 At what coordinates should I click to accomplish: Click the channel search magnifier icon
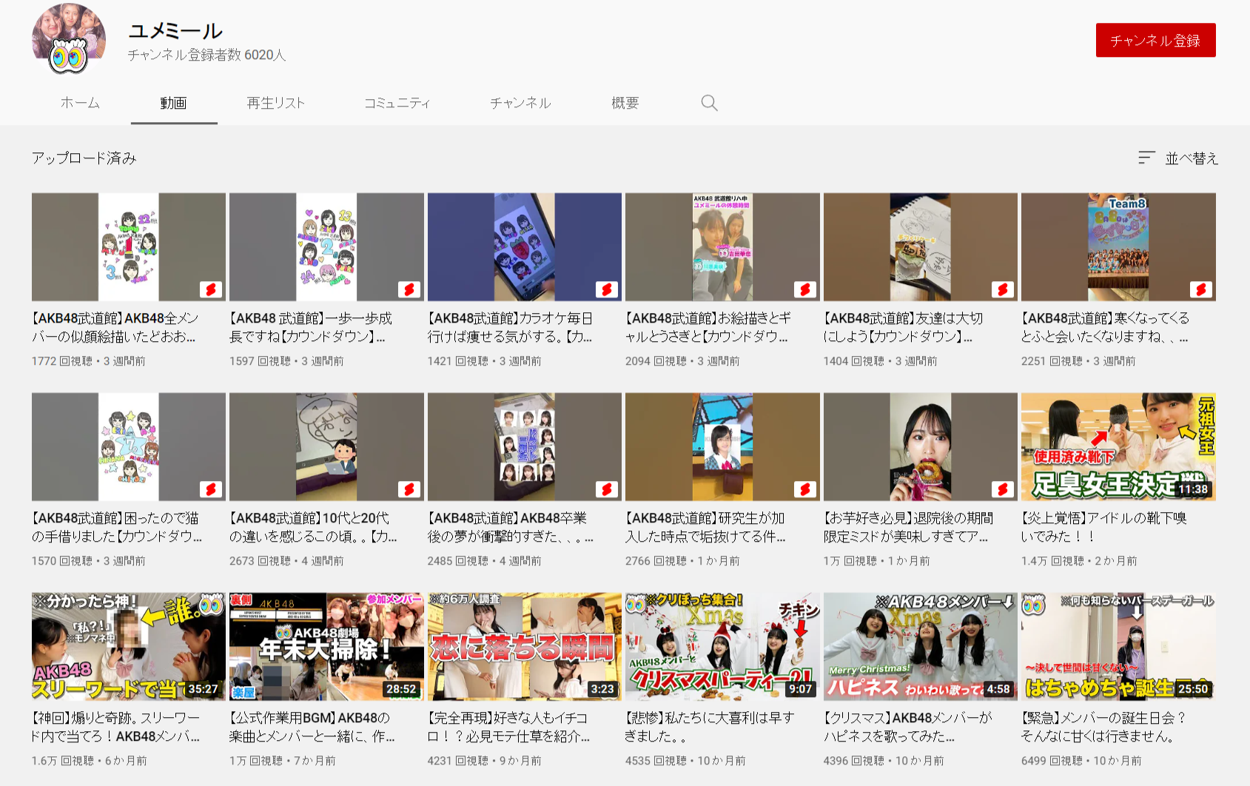(x=709, y=103)
